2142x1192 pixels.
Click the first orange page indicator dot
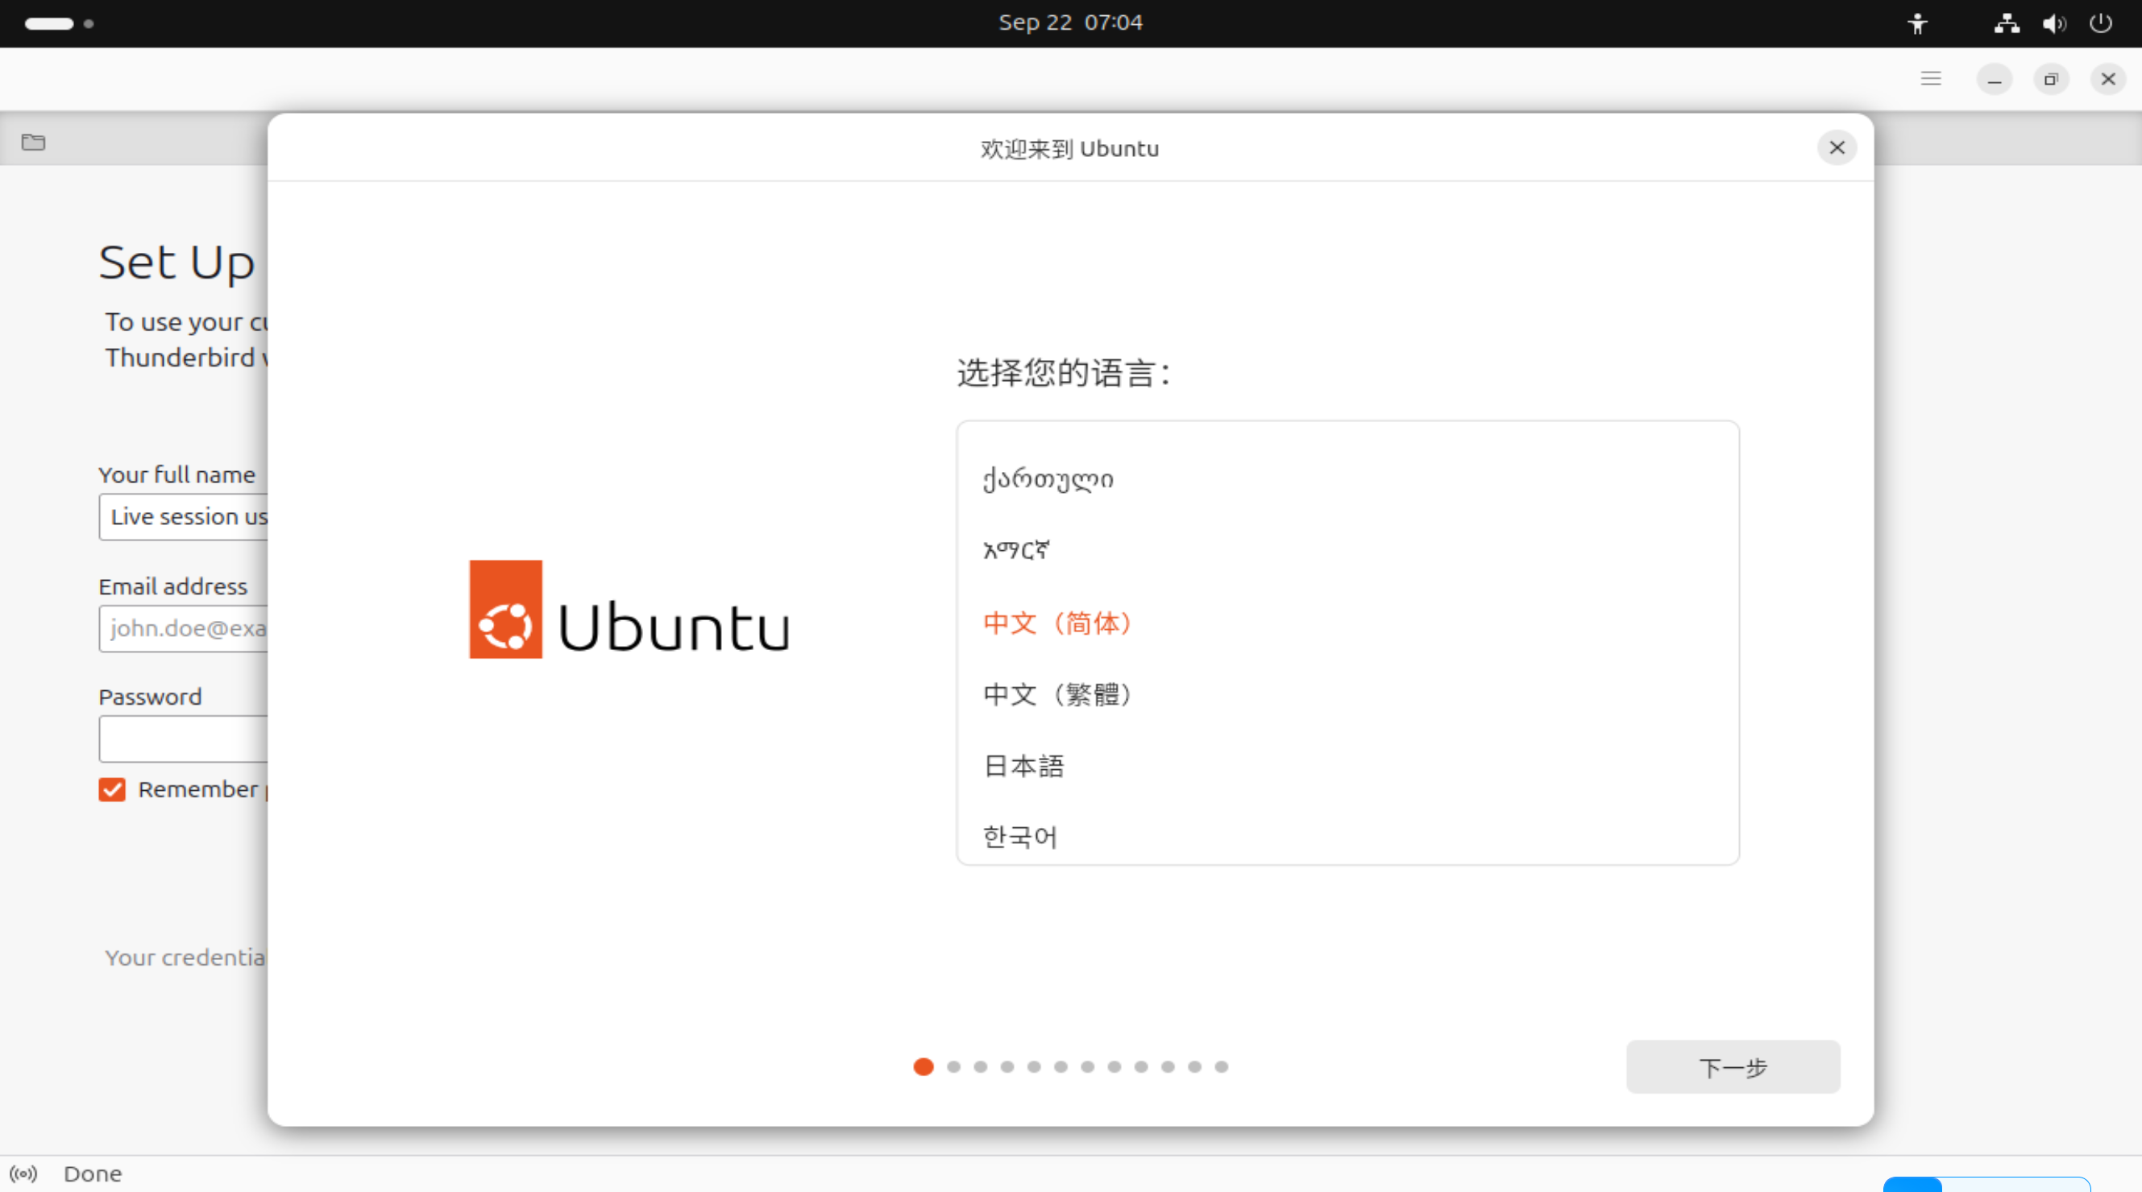[x=923, y=1066]
